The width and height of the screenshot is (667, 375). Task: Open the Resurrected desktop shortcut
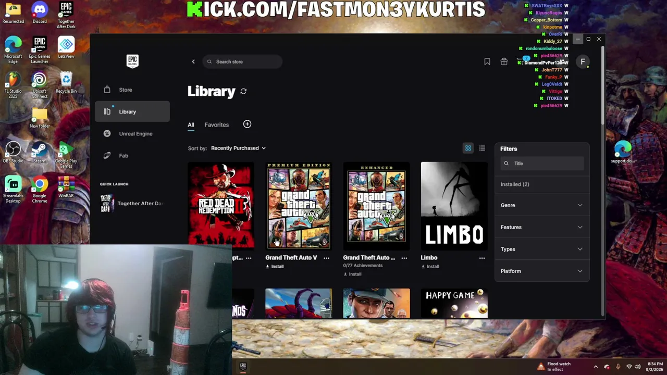[x=13, y=14]
